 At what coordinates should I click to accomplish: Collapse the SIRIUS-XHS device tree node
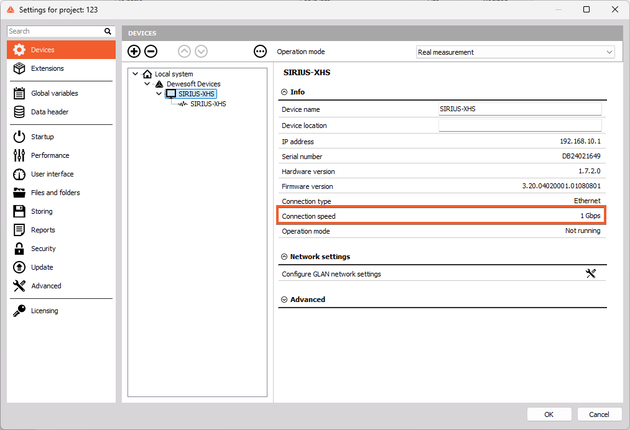pos(159,94)
